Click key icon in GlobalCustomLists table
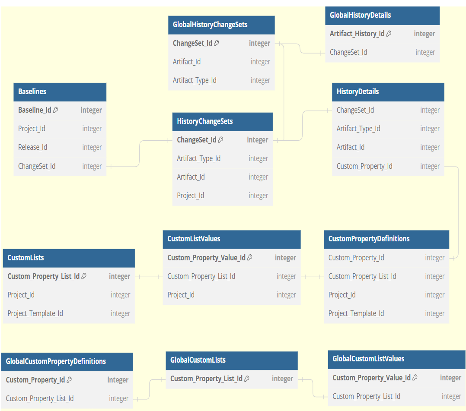This screenshot has height=411, width=466. coord(247,379)
